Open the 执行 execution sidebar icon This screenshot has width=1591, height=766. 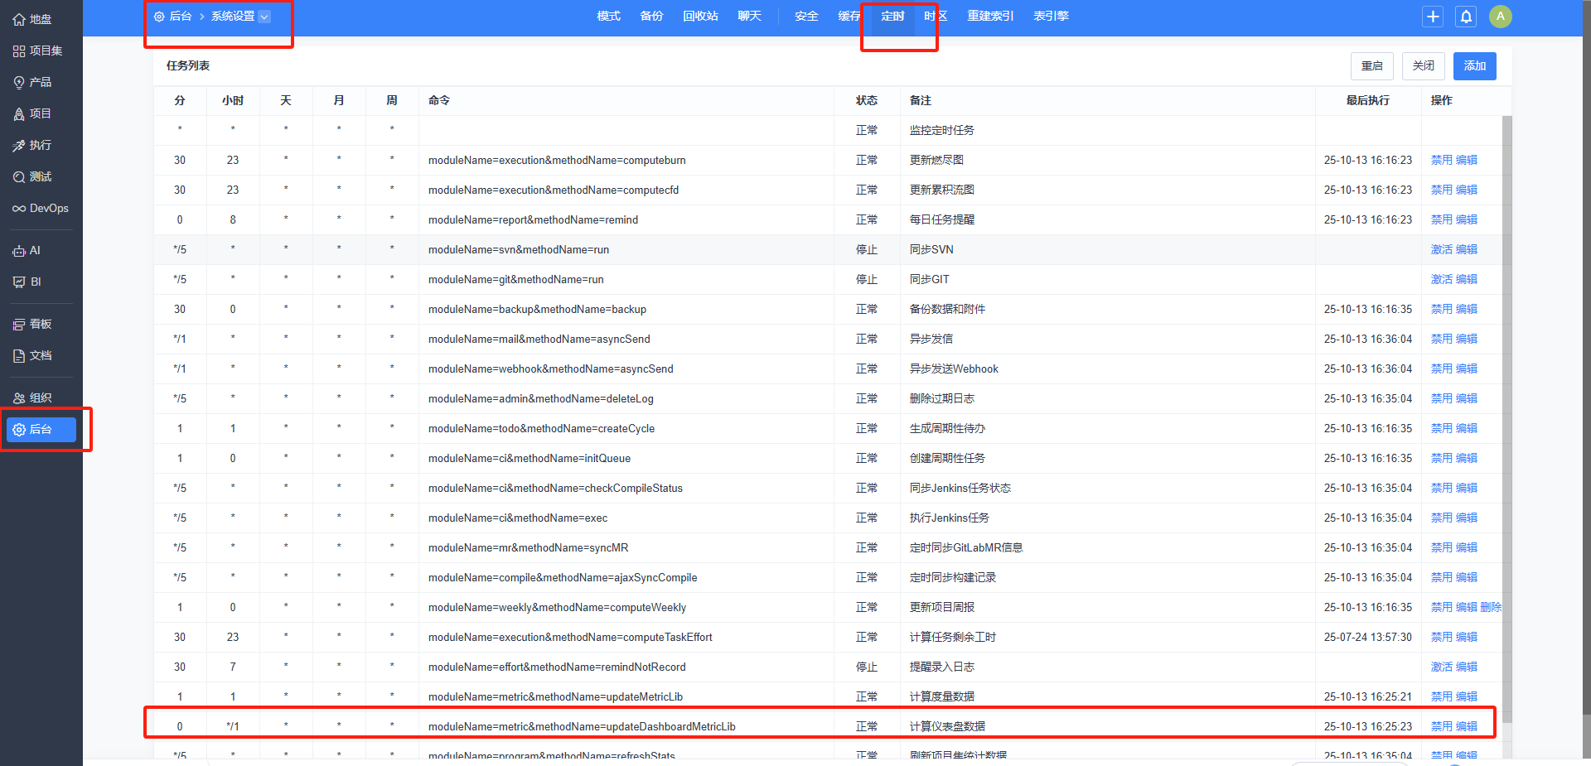(19, 146)
